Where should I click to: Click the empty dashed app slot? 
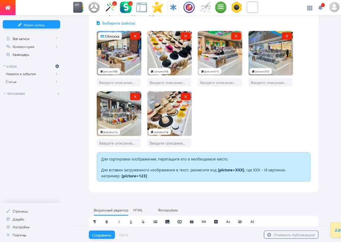click(x=252, y=7)
